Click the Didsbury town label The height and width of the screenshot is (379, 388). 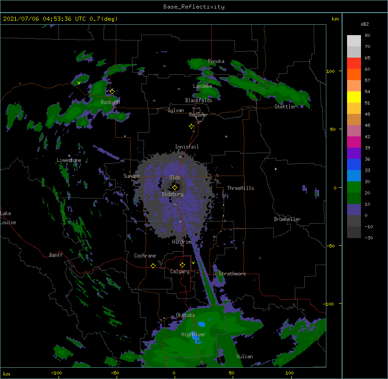pyautogui.click(x=173, y=194)
